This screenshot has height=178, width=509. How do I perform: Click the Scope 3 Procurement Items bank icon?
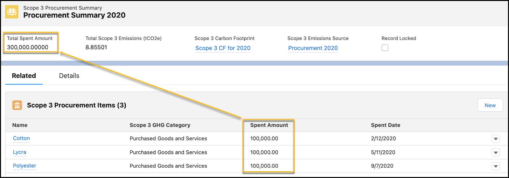17,105
